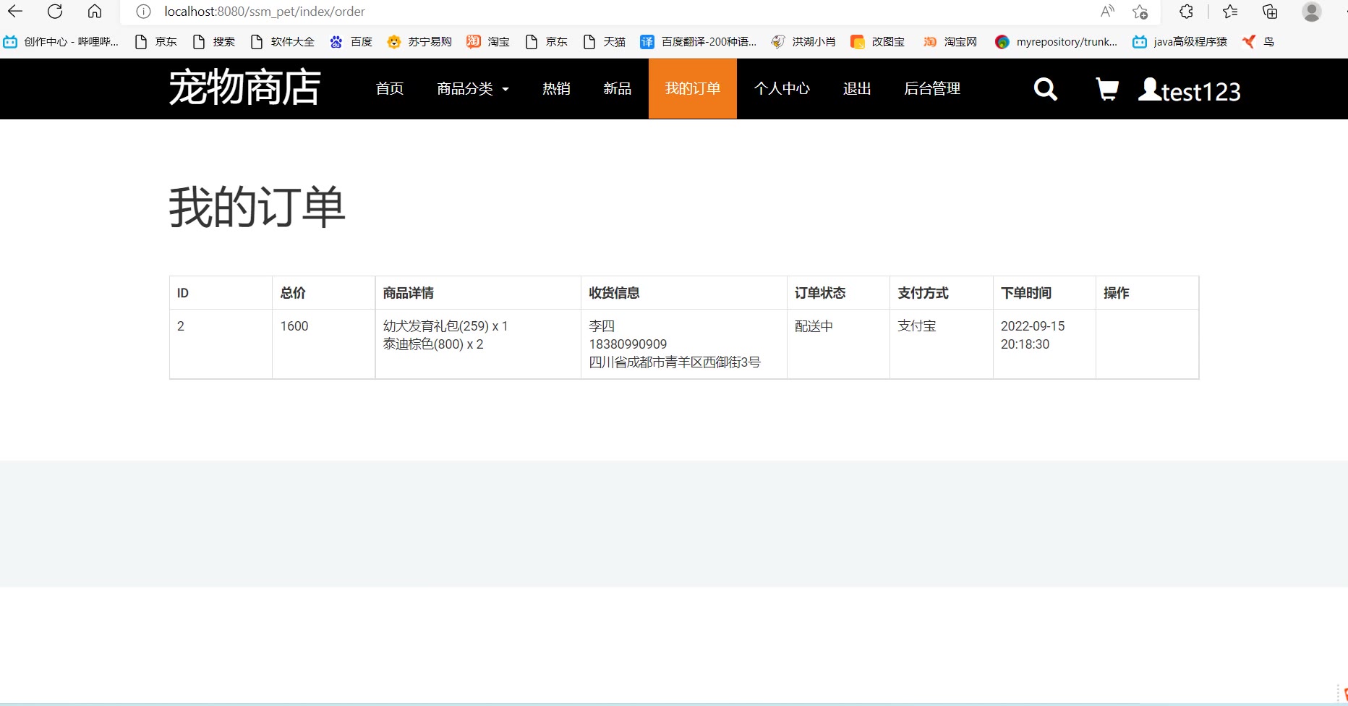The image size is (1348, 706).
Task: Open the 改图宝 bookmark
Action: tap(878, 42)
